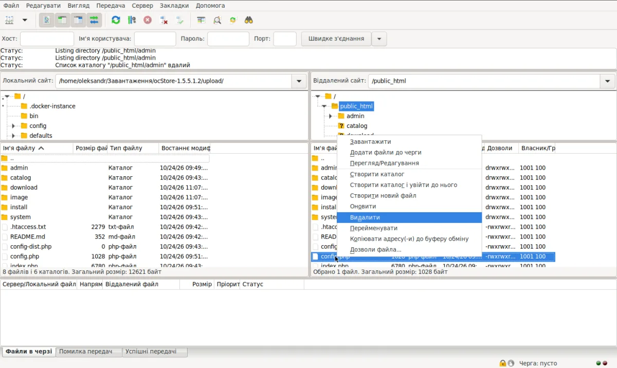Toggle the message log display
Viewport: 617px width, 368px height.
(x=46, y=20)
